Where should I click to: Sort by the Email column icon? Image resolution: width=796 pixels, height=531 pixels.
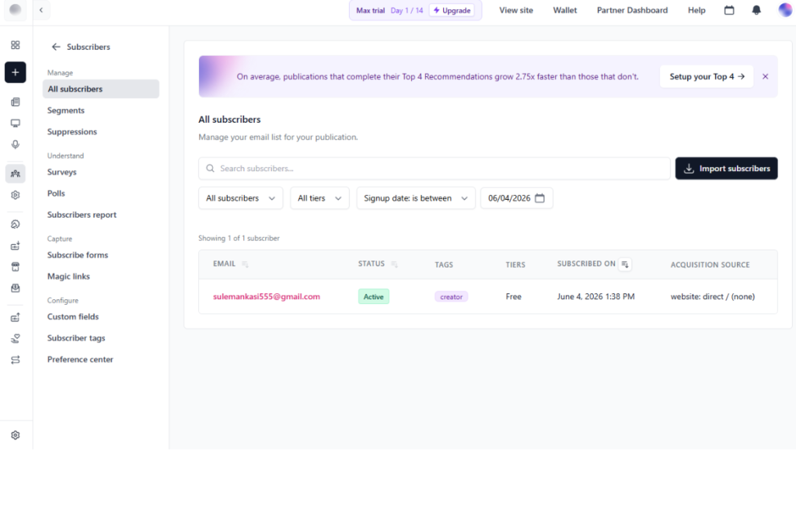pyautogui.click(x=245, y=264)
